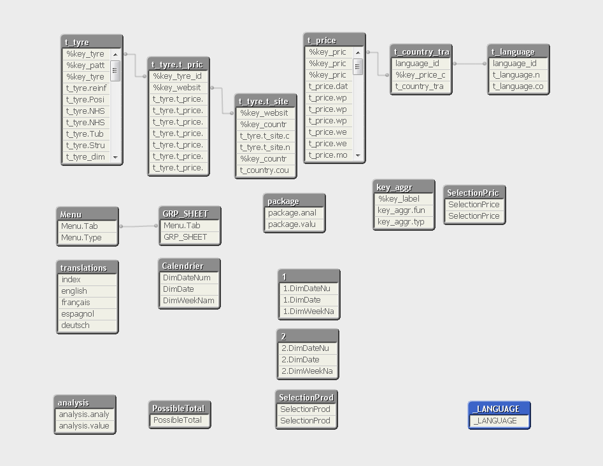Select the PossibleTotal field row
This screenshot has width=603, height=466.
(x=180, y=420)
